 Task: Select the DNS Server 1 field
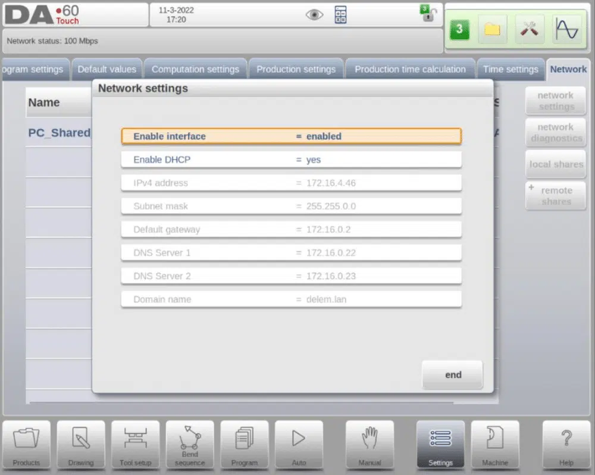(292, 253)
